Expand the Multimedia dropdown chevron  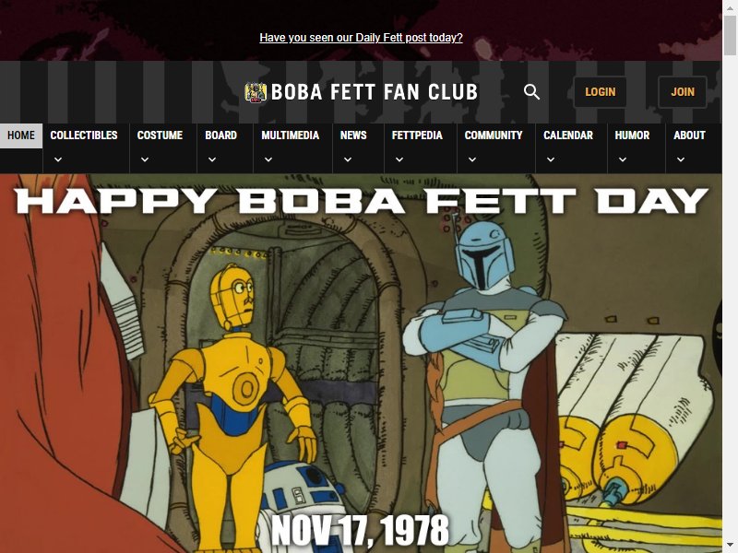click(268, 159)
